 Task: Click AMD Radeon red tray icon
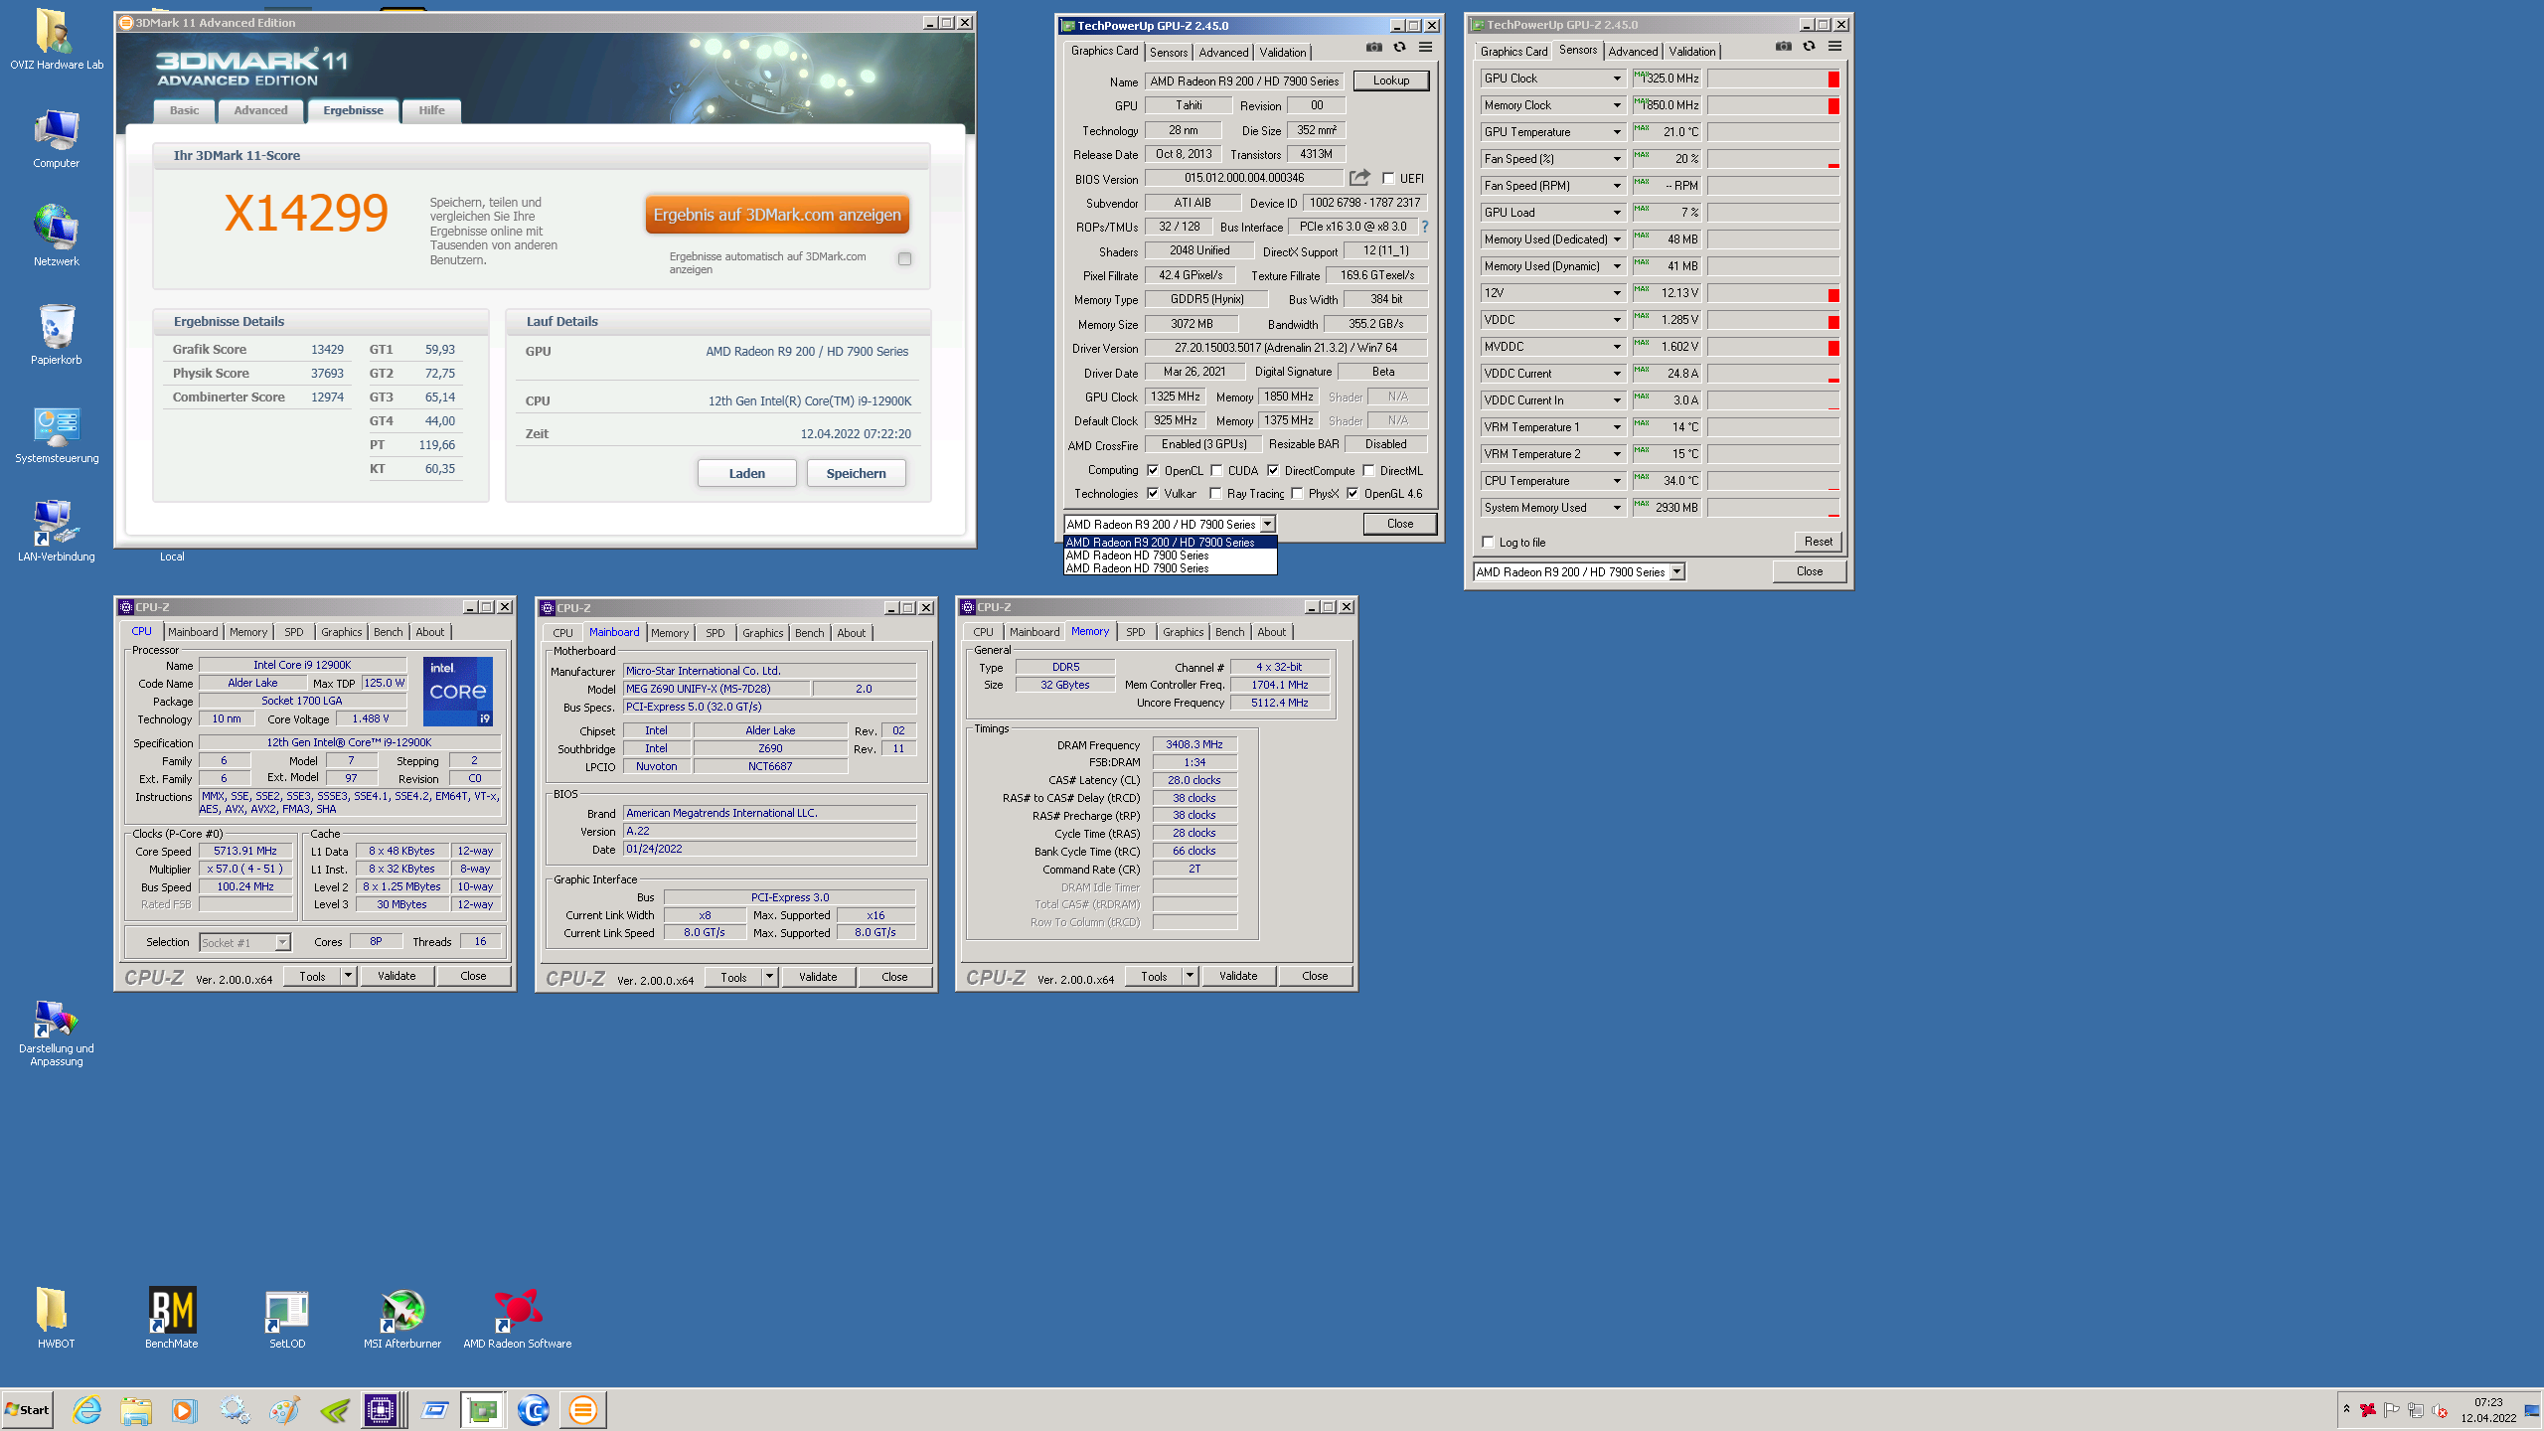click(x=2368, y=1410)
